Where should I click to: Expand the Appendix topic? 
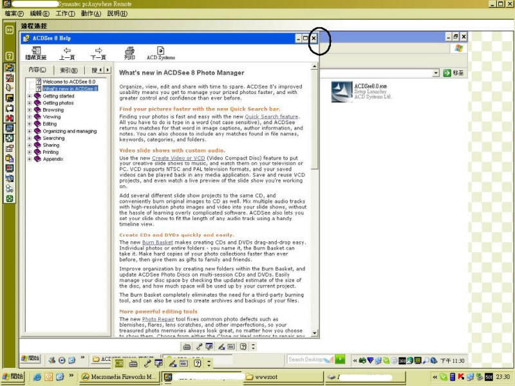(30, 159)
